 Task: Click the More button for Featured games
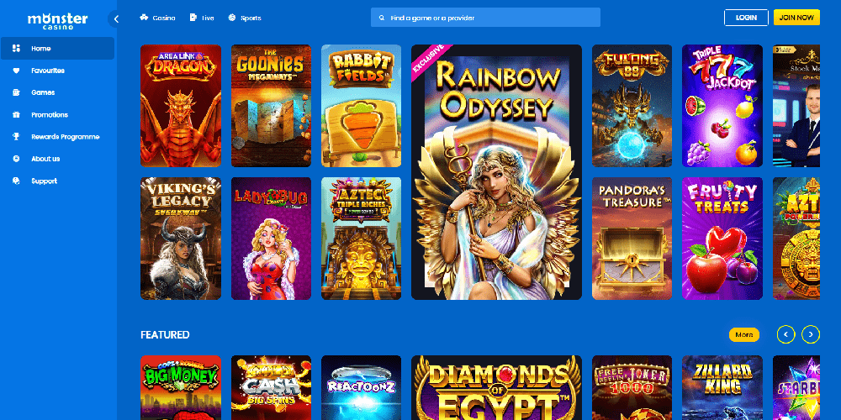743,334
